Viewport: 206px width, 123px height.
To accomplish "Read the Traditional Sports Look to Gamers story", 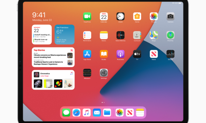I will [48, 63].
